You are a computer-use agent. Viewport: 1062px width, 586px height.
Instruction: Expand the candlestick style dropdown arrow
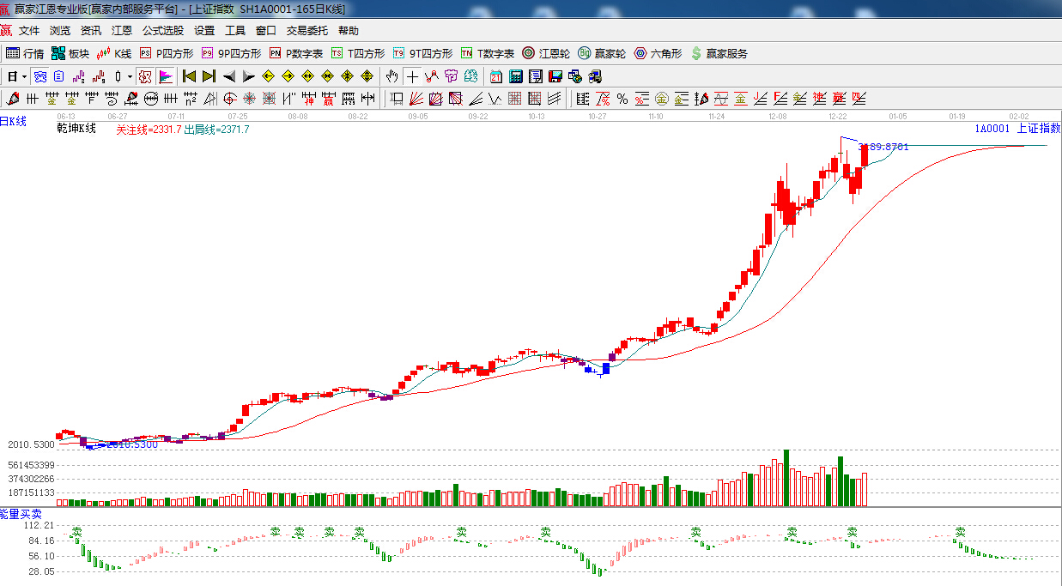tap(130, 76)
